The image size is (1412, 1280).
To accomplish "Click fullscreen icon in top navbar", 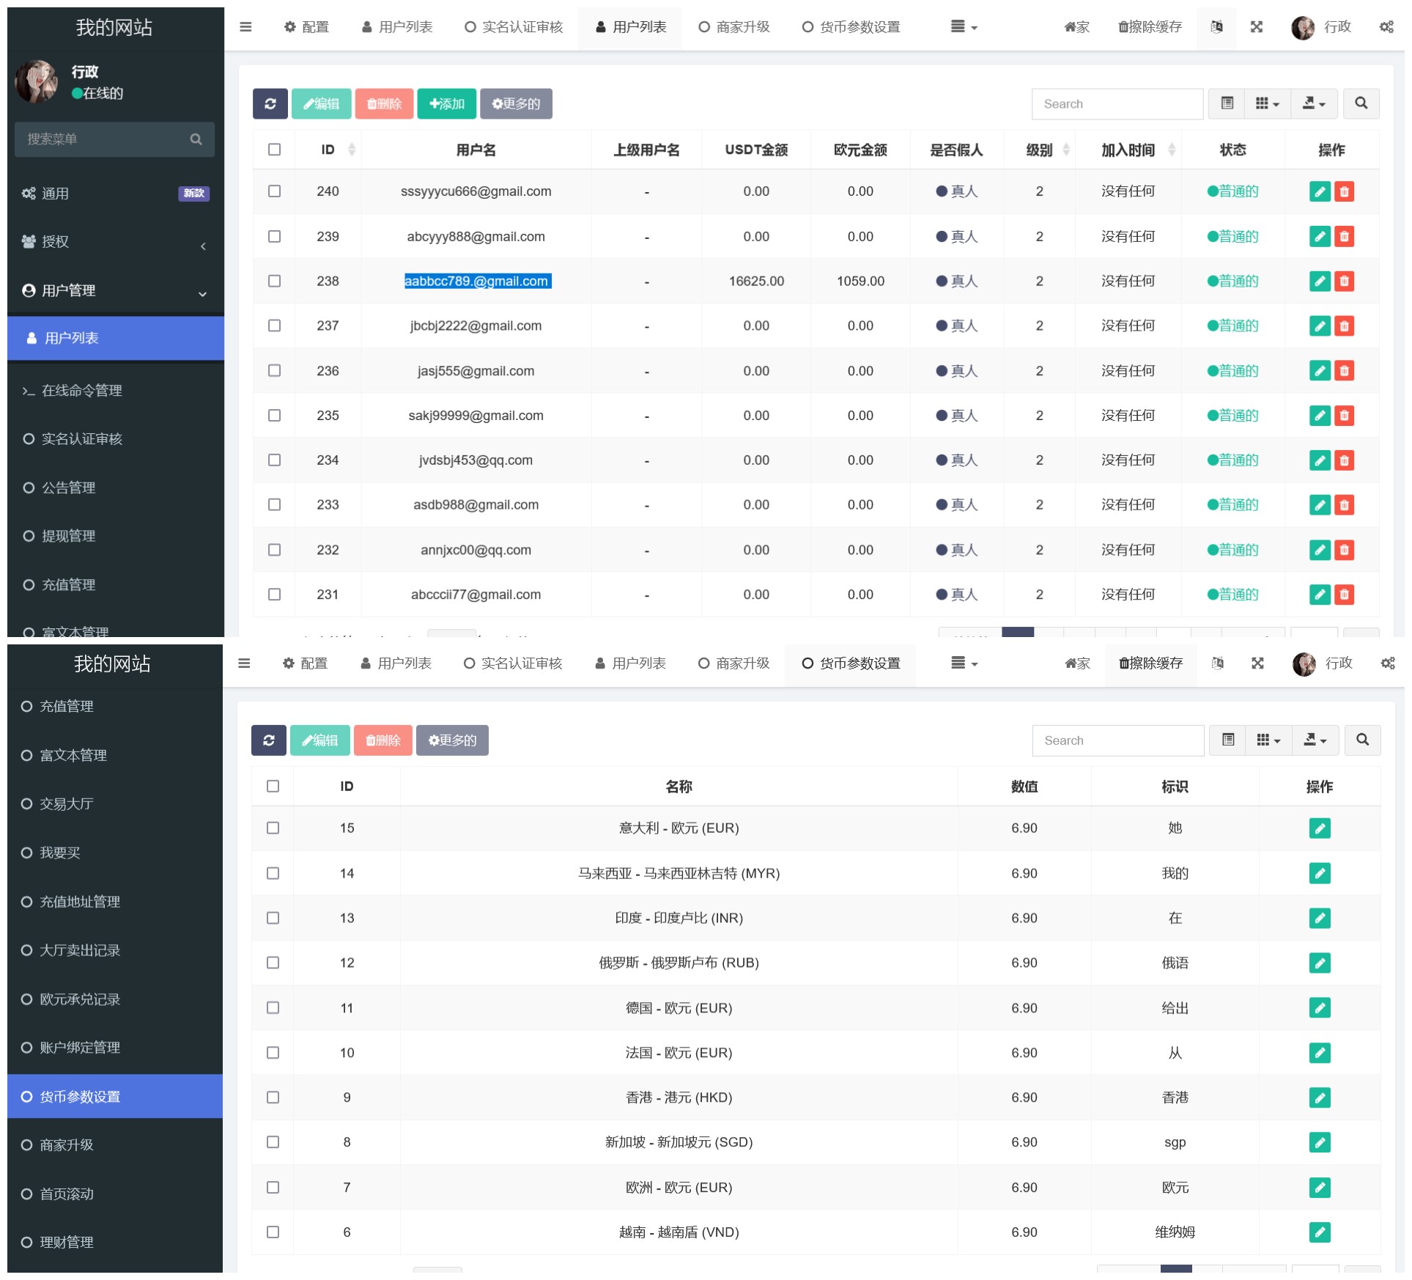I will pos(1257,27).
